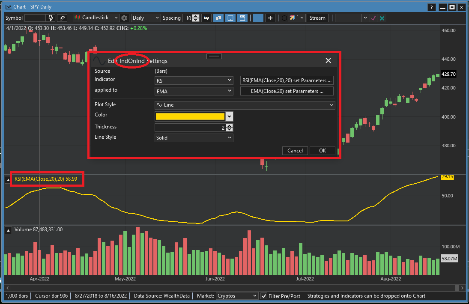Open the candlestick style settings gear
The height and width of the screenshot is (304, 469).
coord(124,18)
